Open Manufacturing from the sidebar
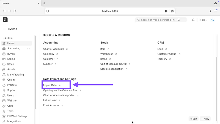Viewport: 220px width, 124px height. pyautogui.click(x=15, y=75)
